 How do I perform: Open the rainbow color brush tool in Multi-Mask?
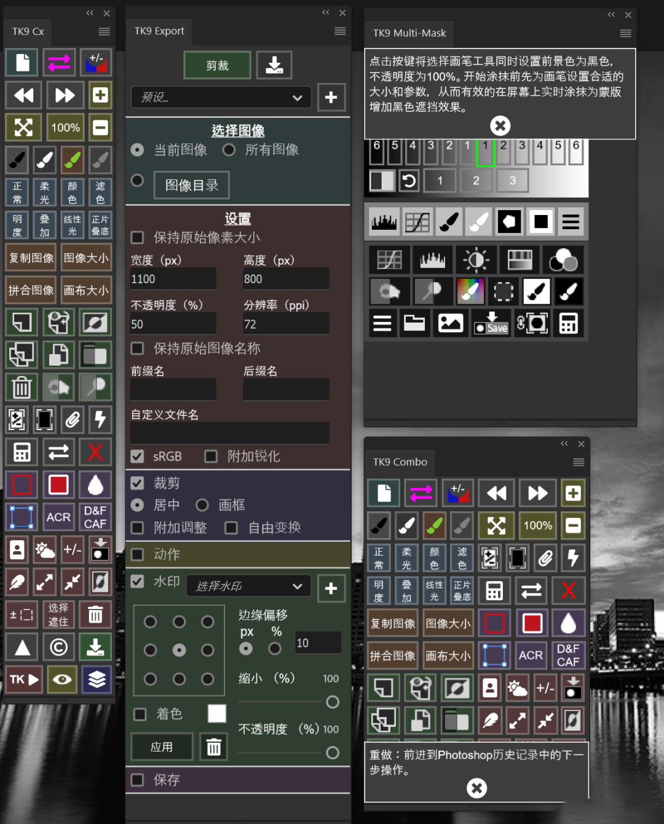(470, 291)
